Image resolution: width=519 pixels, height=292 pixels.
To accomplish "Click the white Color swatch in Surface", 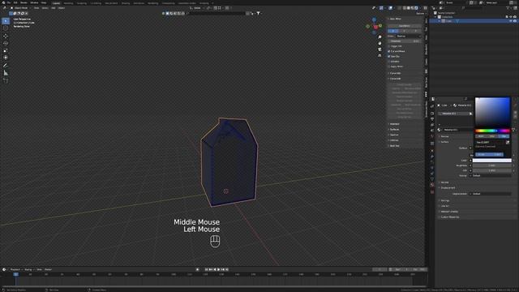I will (492, 161).
